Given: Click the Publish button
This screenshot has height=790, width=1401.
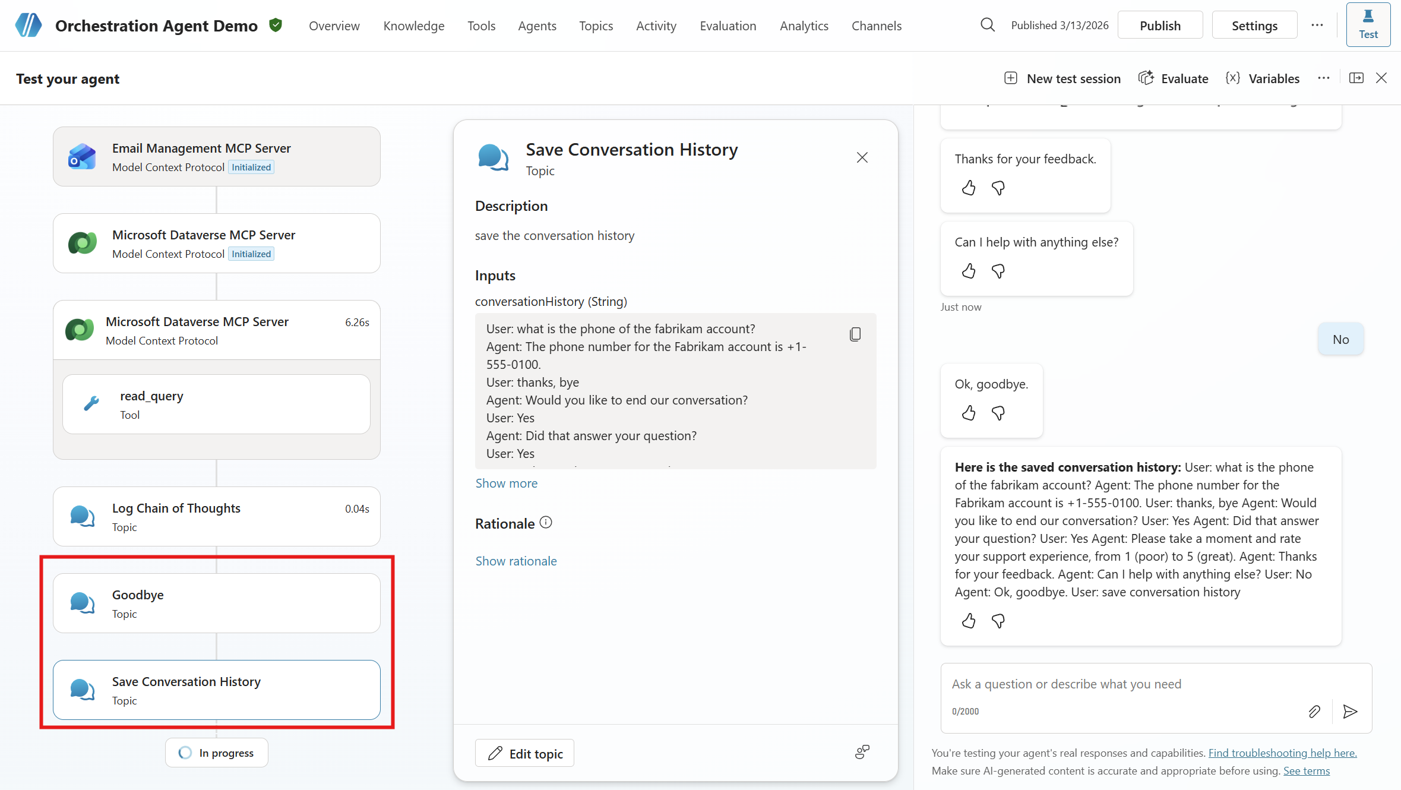Looking at the screenshot, I should click(1159, 26).
